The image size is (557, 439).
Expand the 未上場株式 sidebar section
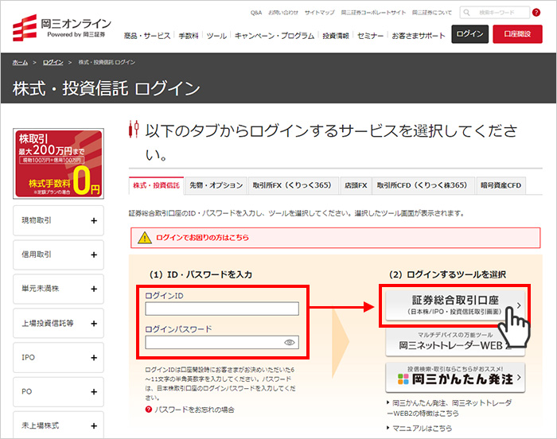pos(58,425)
